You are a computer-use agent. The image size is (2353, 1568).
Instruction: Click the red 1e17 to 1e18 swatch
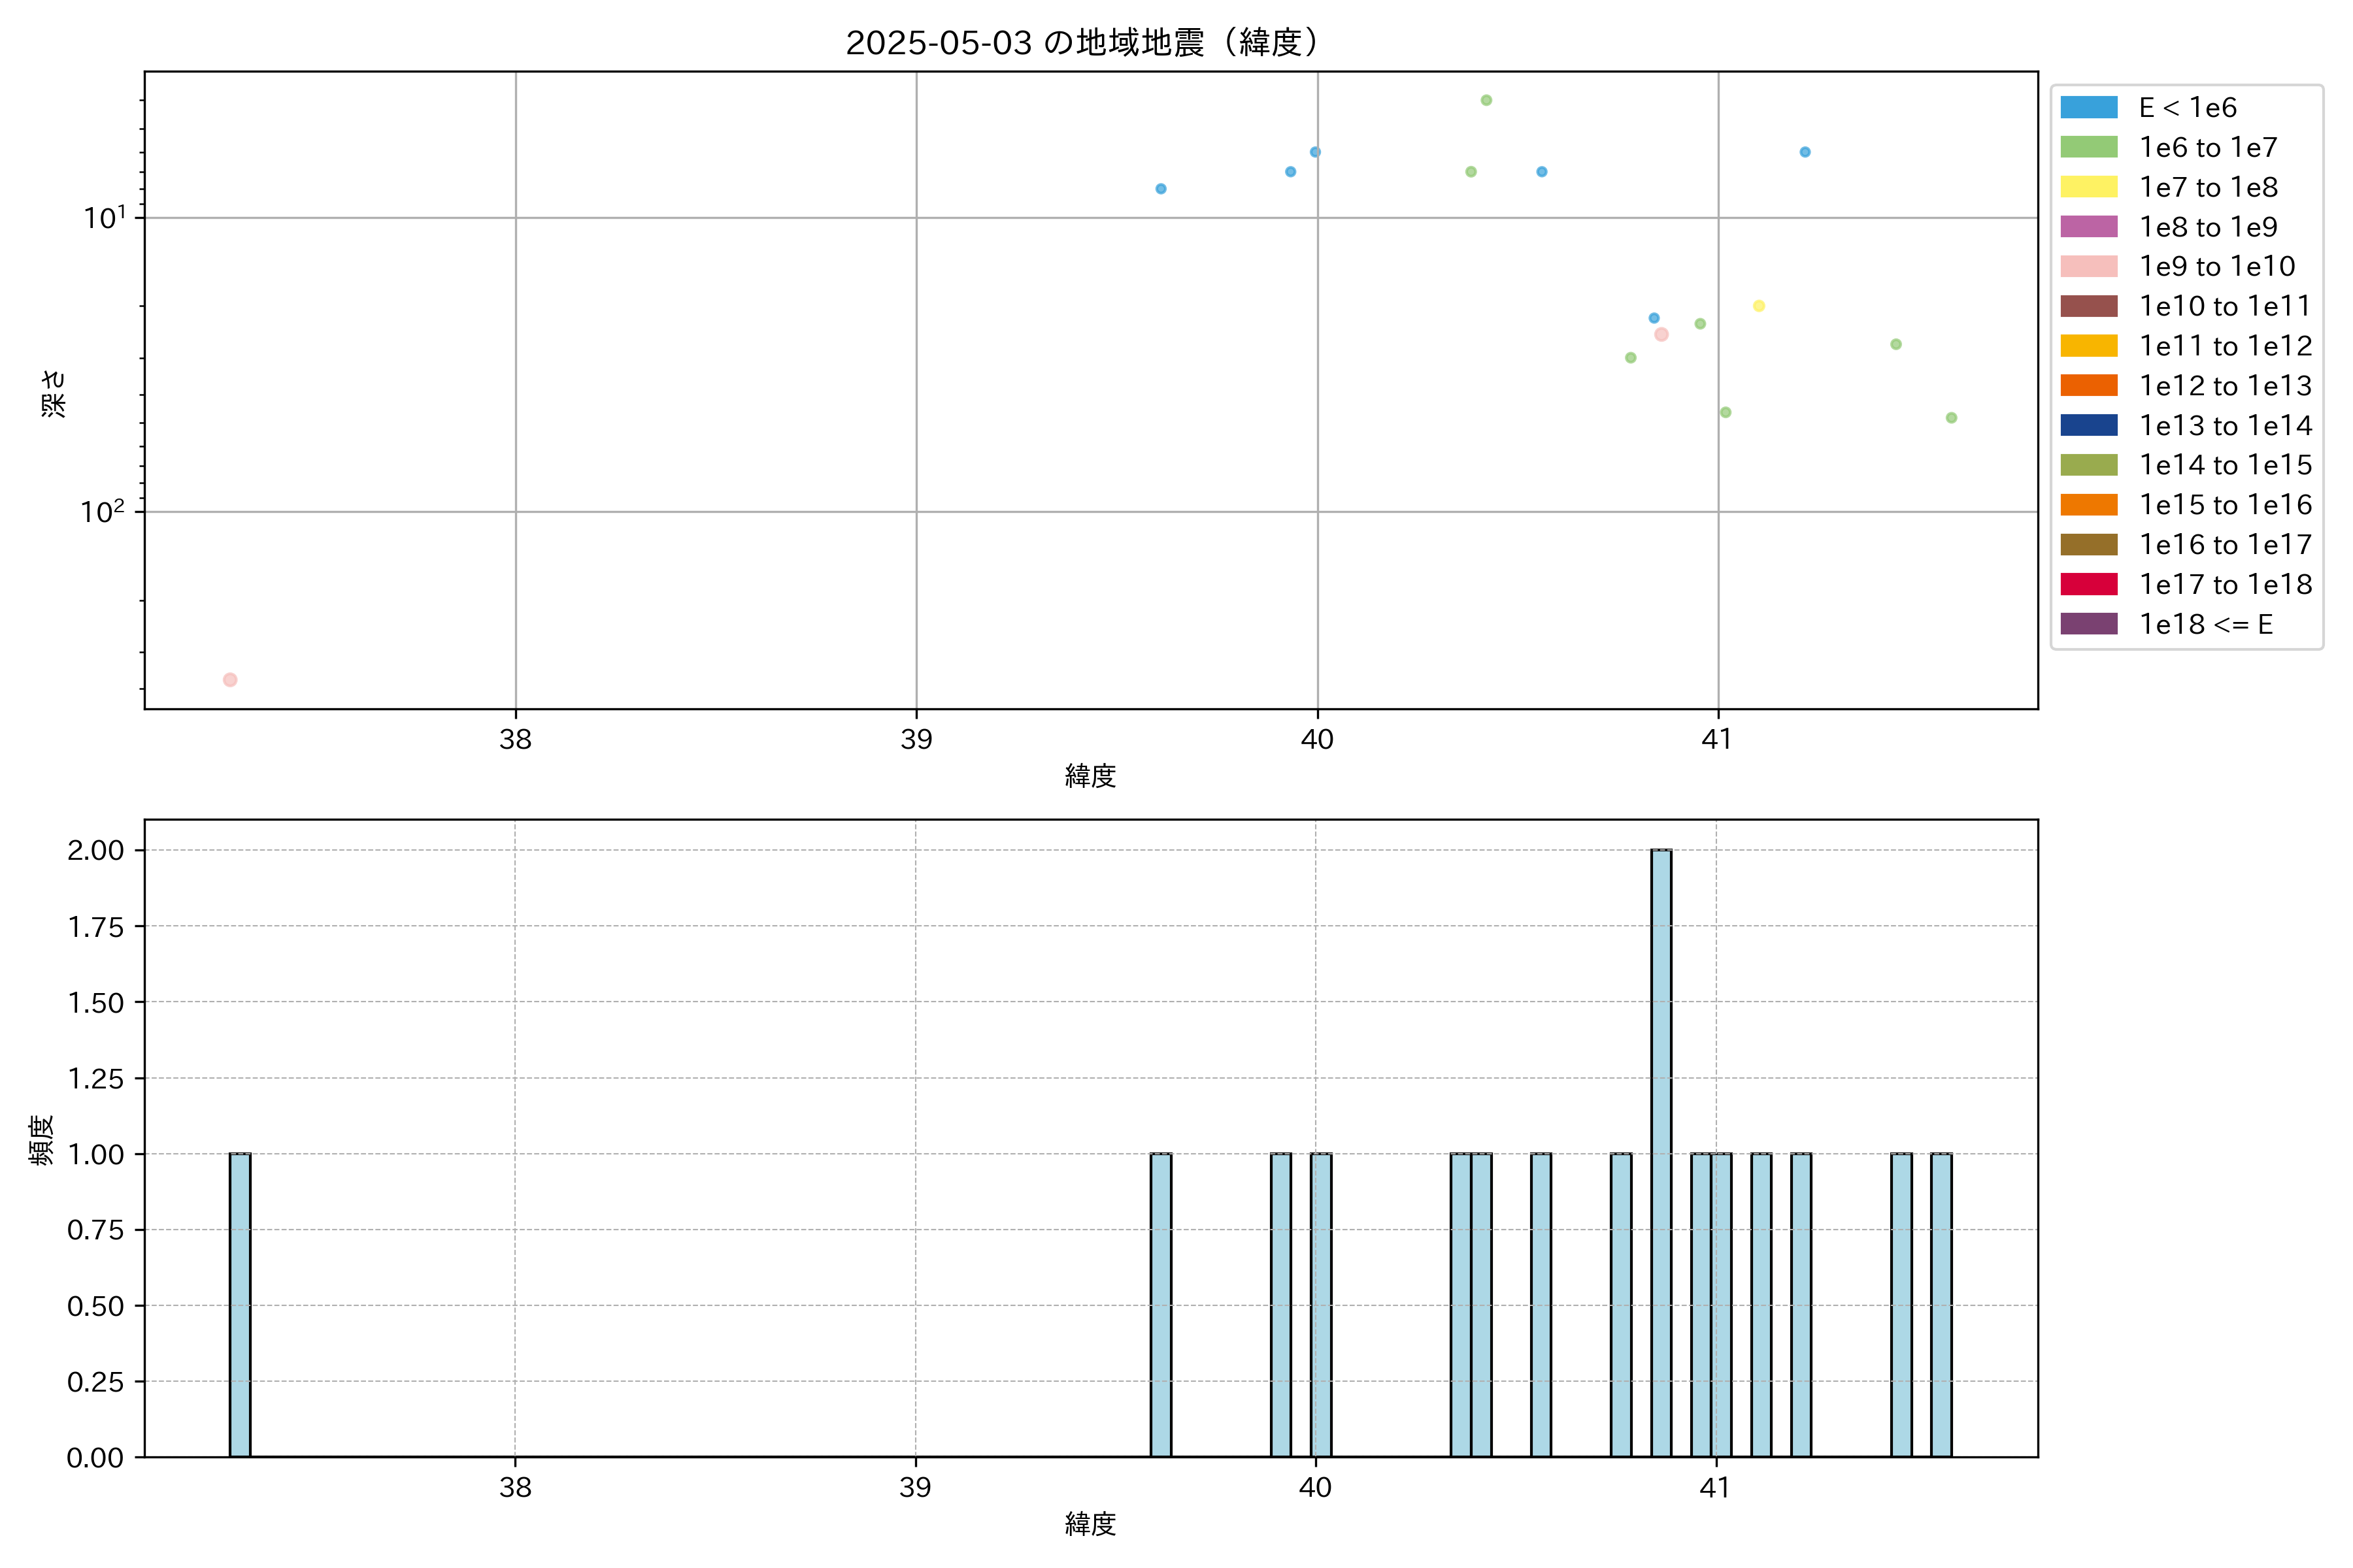point(2088,584)
